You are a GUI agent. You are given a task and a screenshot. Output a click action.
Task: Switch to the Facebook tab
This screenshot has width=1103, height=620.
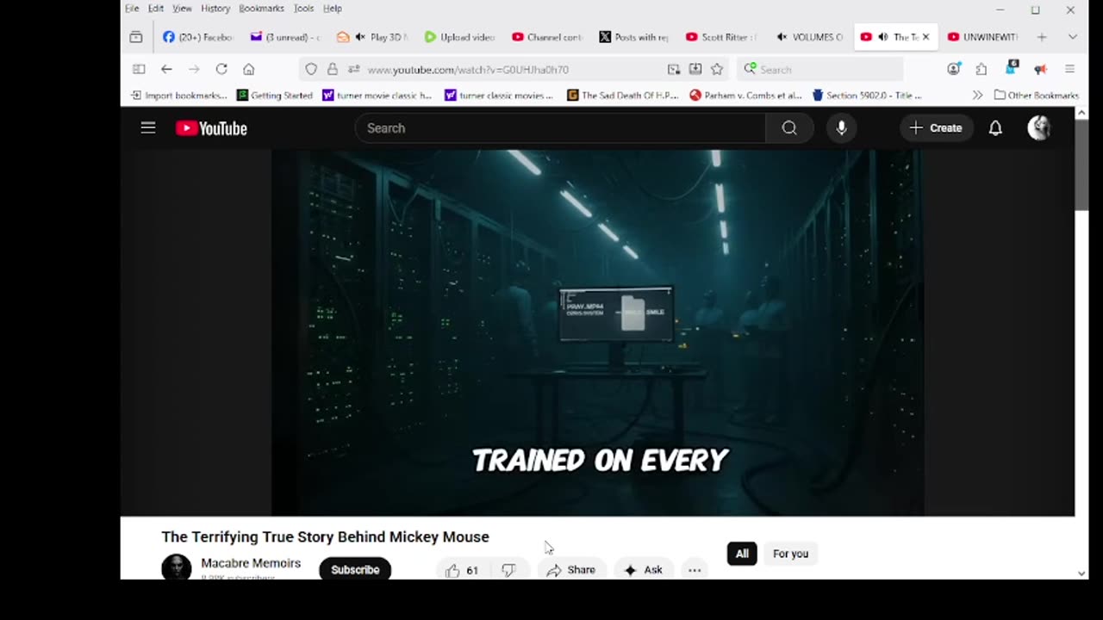(x=197, y=37)
